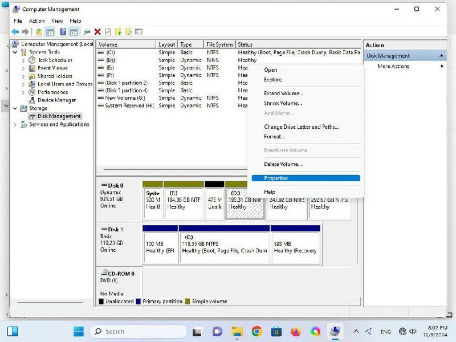Collapse the Storage tree node
This screenshot has width=456, height=342.
pyautogui.click(x=15, y=108)
